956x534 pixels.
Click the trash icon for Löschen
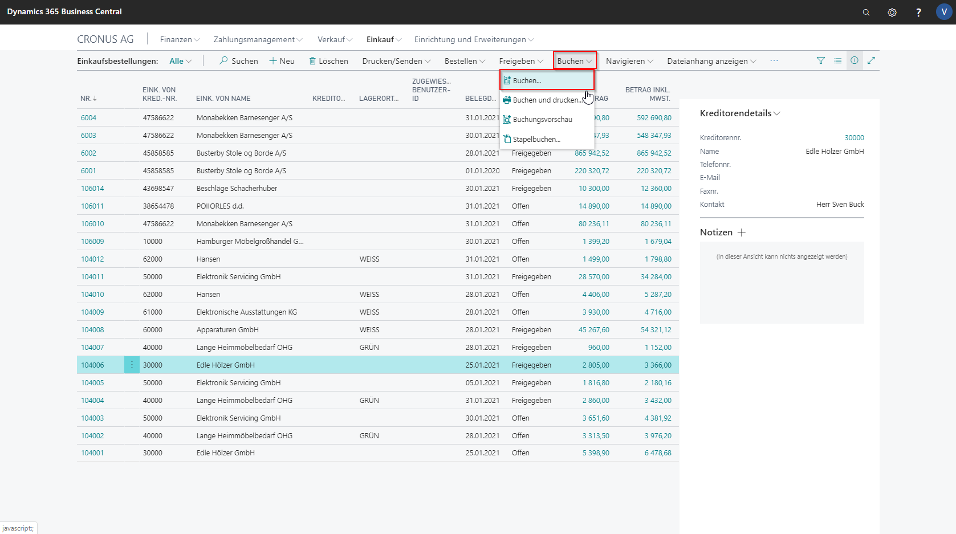(x=312, y=60)
